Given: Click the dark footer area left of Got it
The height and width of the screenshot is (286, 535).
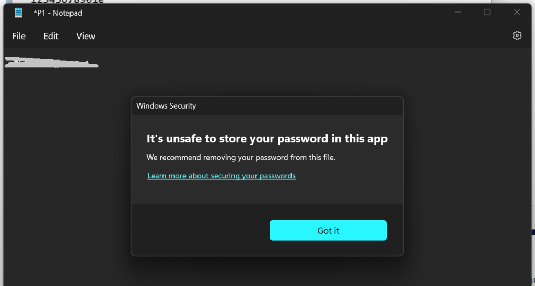Looking at the screenshot, I should point(199,230).
